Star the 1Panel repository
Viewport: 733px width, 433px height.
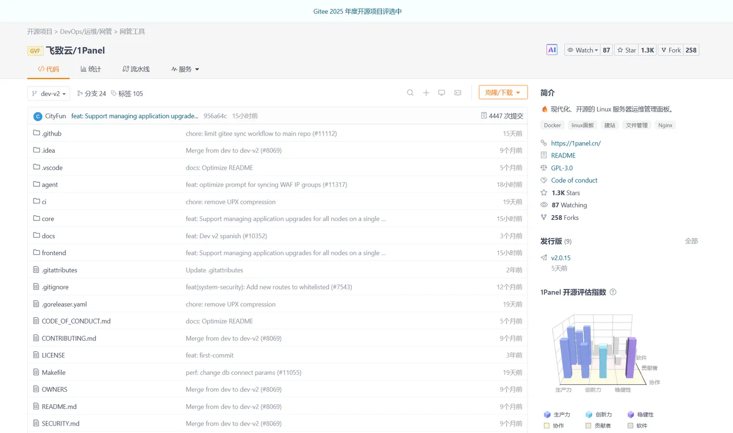(x=627, y=50)
